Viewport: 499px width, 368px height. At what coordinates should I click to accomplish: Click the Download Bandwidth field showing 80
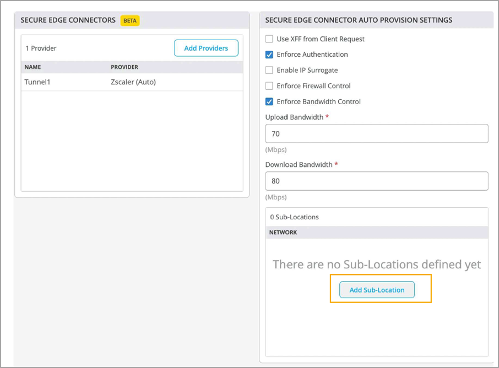(x=376, y=181)
